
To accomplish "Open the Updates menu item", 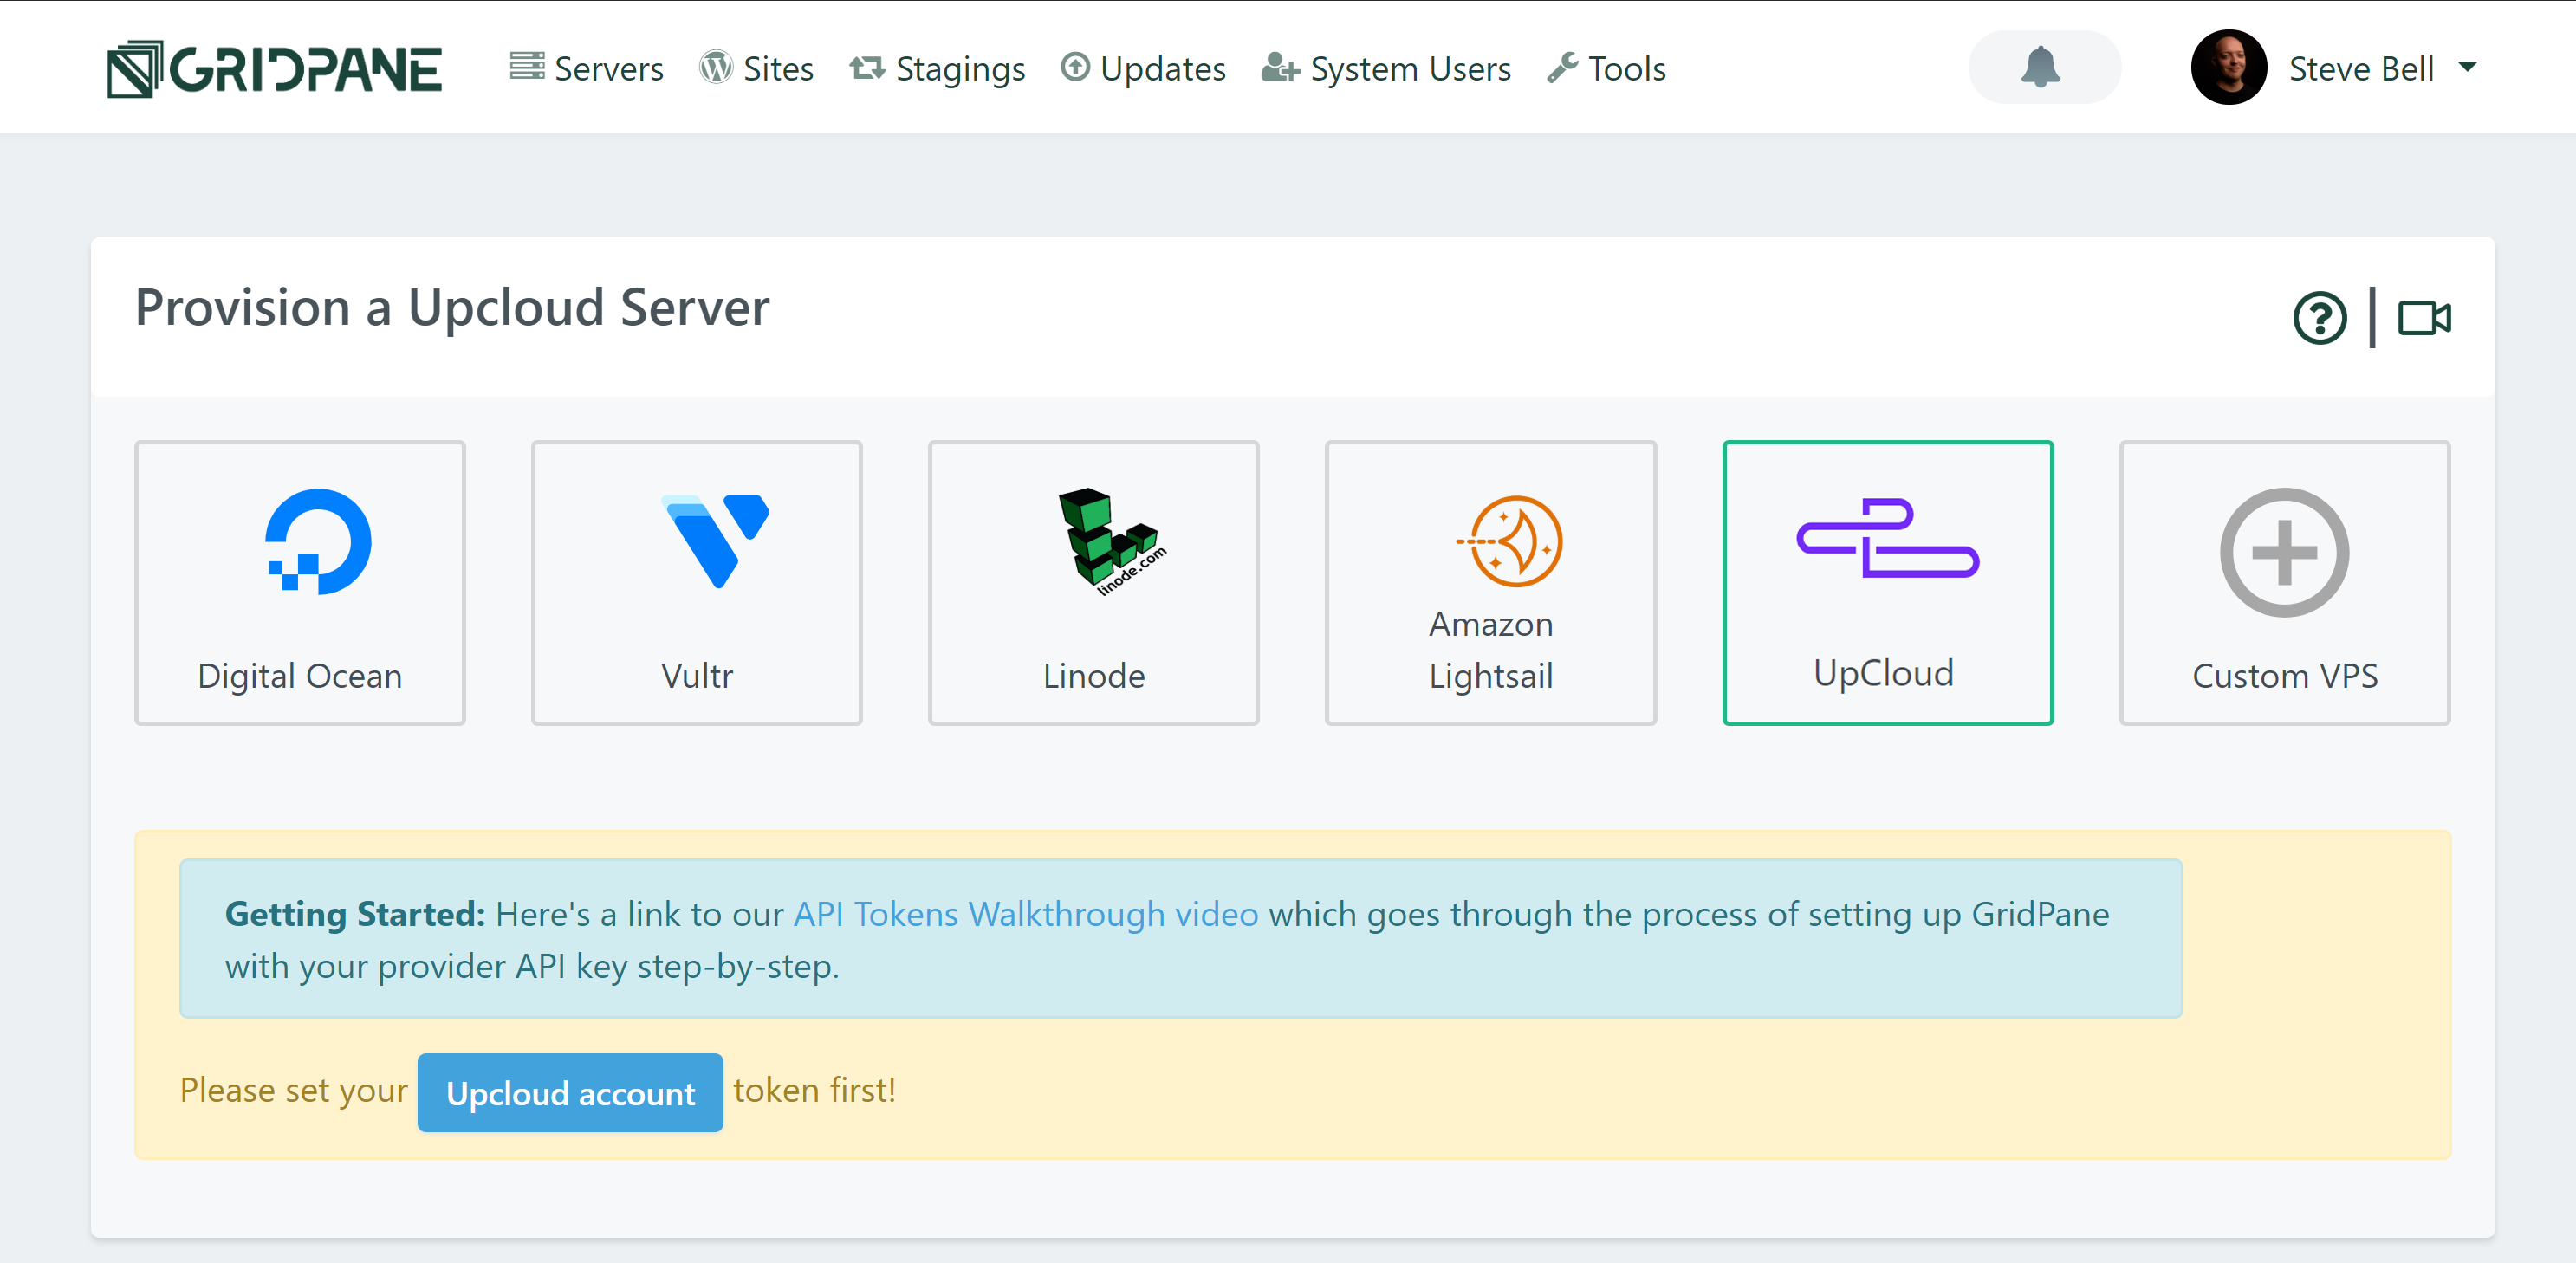I will [x=1143, y=68].
